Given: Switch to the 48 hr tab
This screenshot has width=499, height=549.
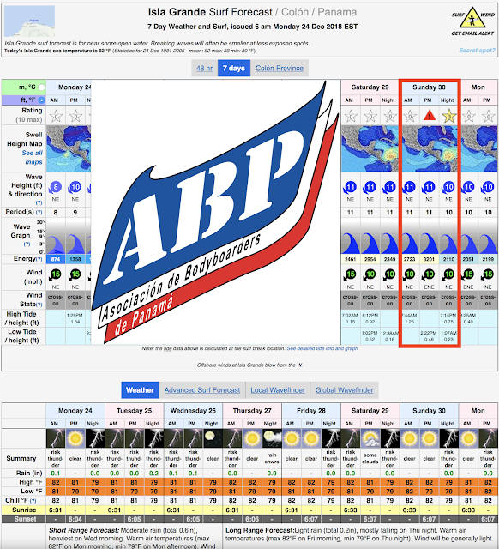Looking at the screenshot, I should click(204, 69).
